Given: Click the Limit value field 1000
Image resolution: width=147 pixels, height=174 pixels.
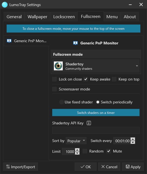Looking at the screenshot, I should point(69,151).
